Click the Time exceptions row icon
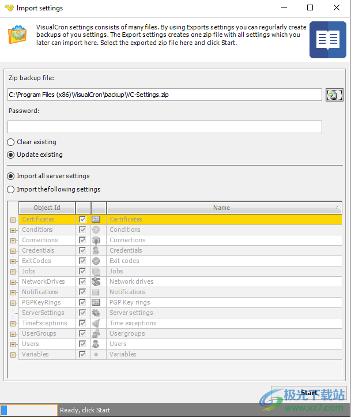351x417 pixels. point(96,323)
